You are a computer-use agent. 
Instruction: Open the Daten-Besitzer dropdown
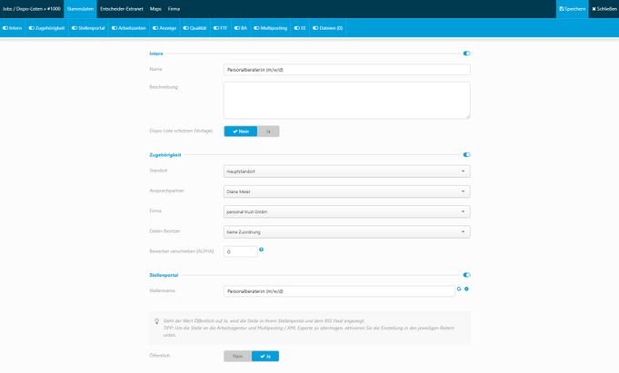point(346,231)
